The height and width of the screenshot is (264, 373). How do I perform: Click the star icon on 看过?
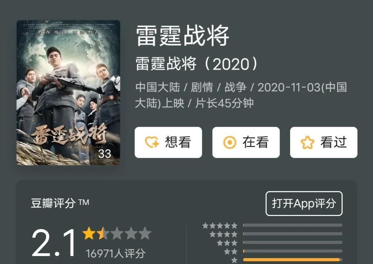click(x=307, y=142)
